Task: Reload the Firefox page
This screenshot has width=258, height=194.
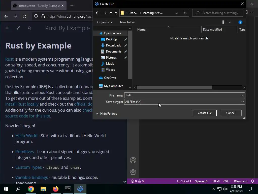Action: 24,16
